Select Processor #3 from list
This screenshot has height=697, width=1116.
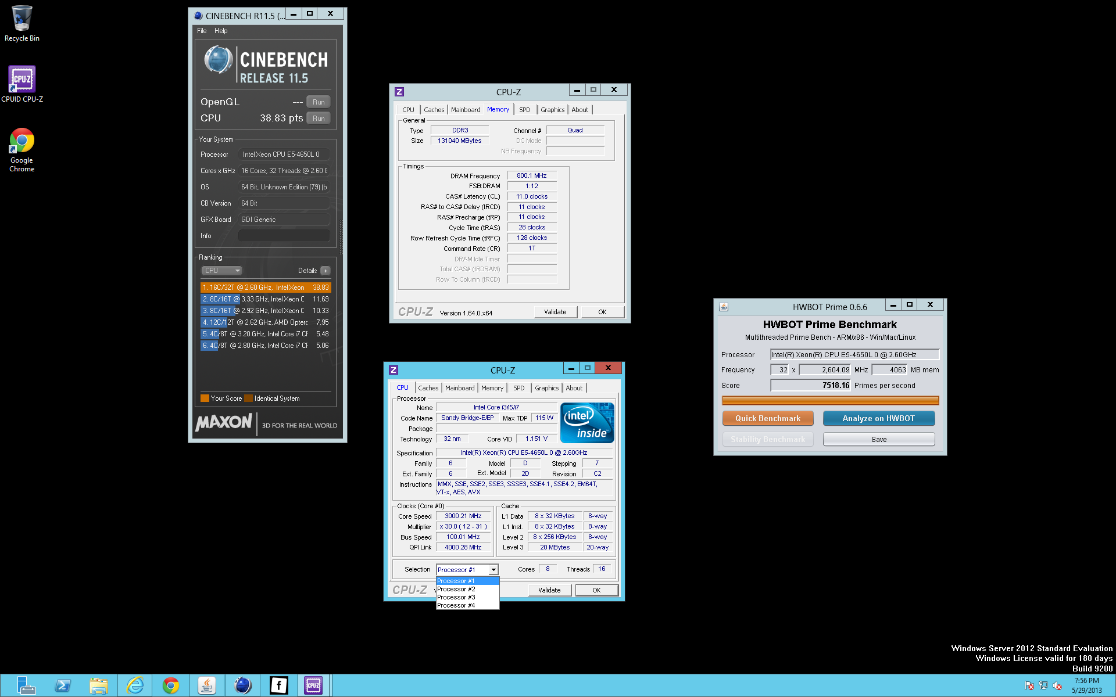467,597
